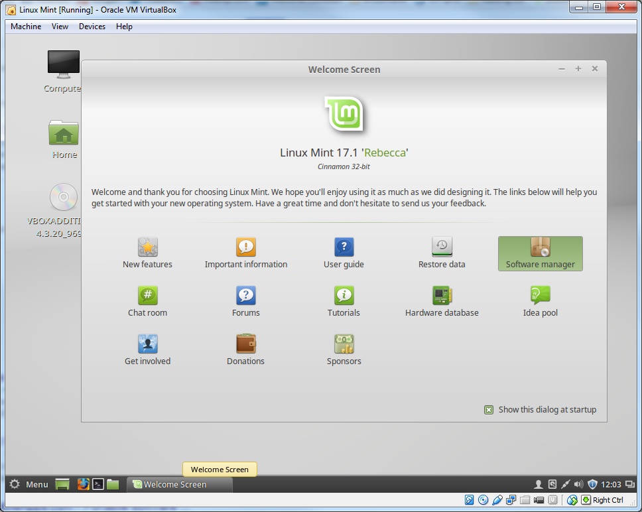Viewport: 642px width, 512px height.
Task: Click the VirtualBox optical disk icon
Action: 483,499
